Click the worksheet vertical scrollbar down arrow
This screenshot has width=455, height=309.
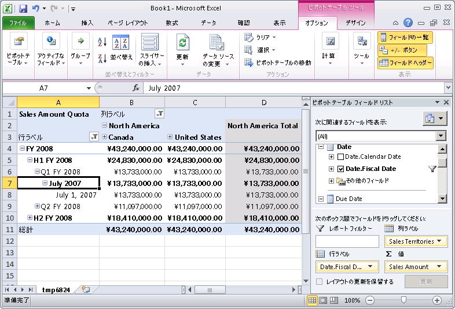click(306, 281)
